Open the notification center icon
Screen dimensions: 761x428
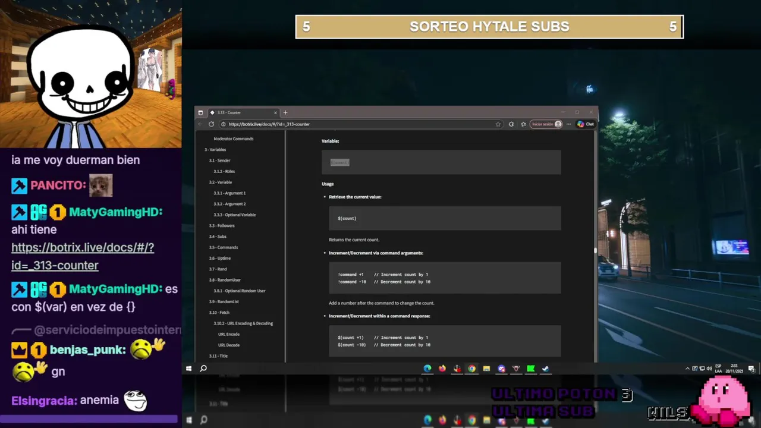[751, 369]
